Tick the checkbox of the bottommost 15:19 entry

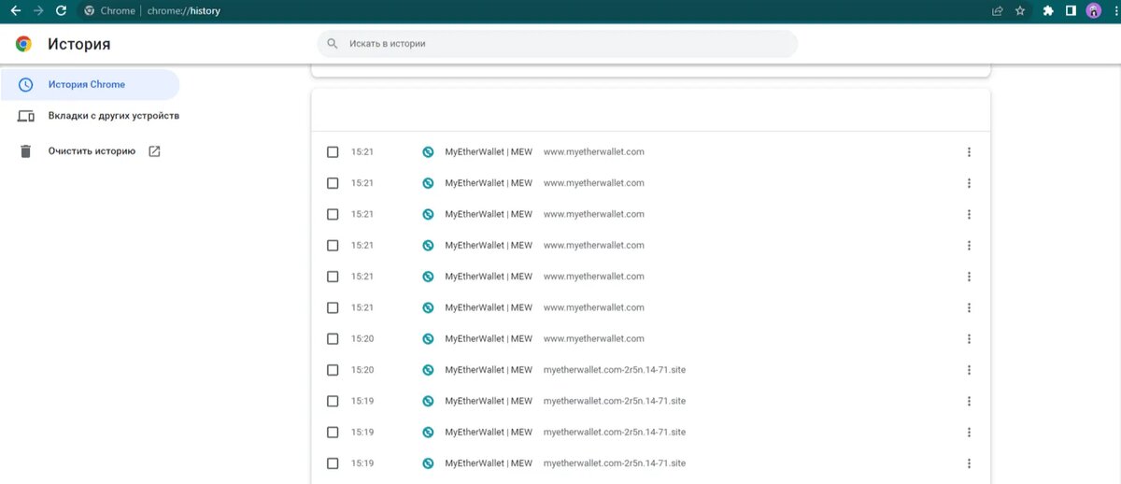coord(333,463)
